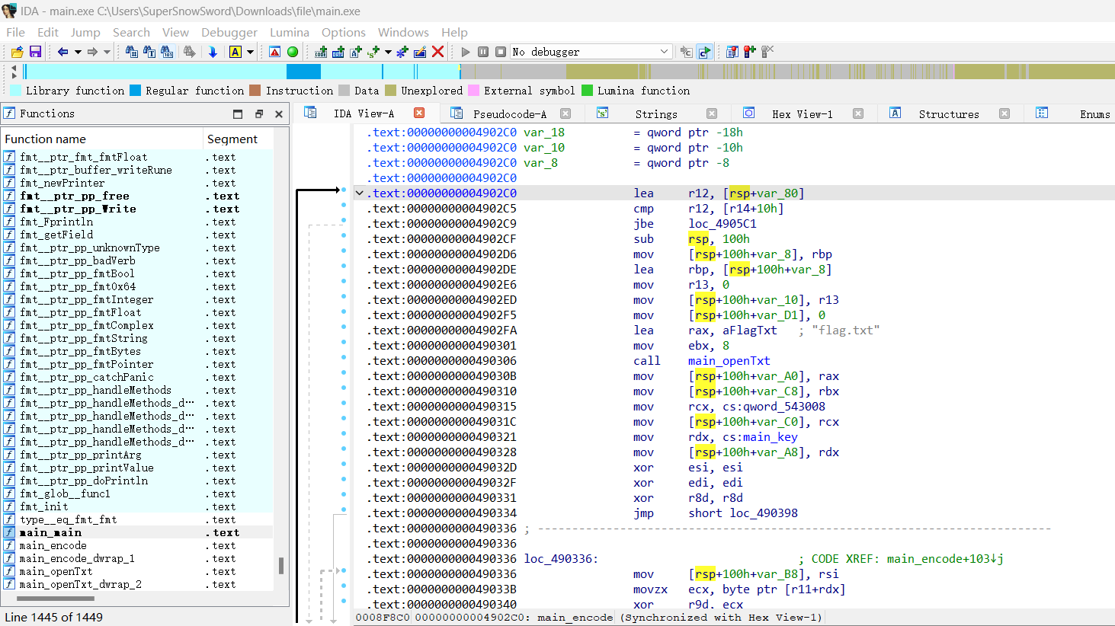Click the Open file icon
The width and height of the screenshot is (1115, 626).
[17, 52]
